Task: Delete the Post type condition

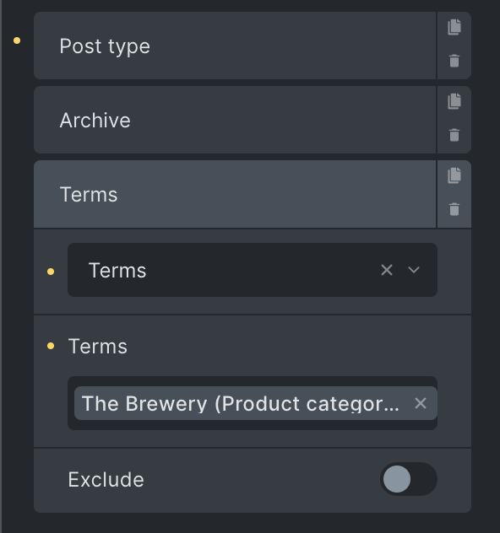Action: [454, 61]
